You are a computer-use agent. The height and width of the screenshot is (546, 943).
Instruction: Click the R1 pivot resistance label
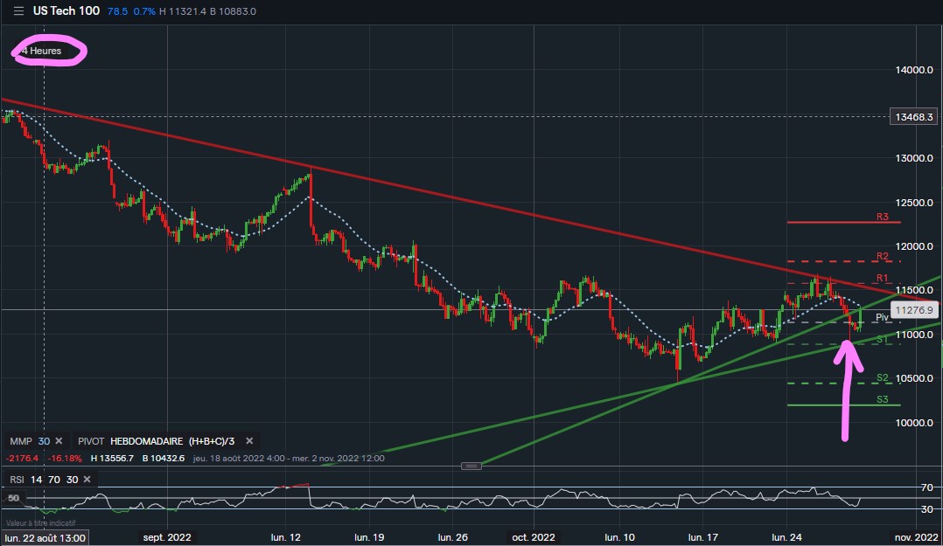pos(883,278)
